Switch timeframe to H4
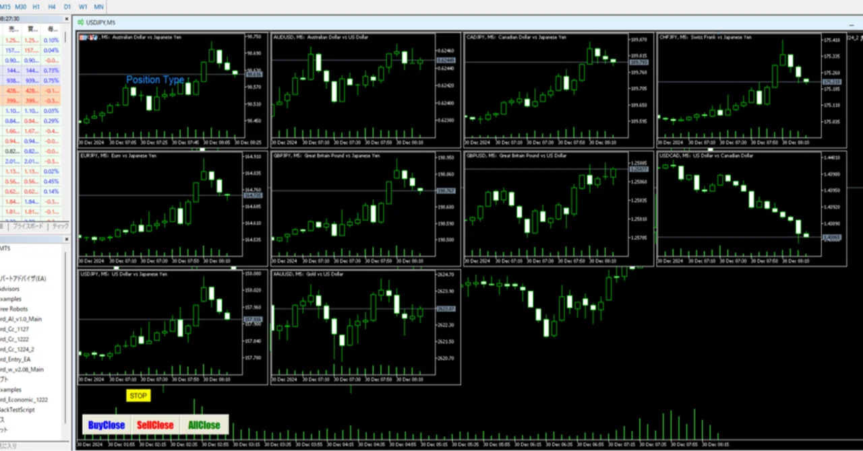The height and width of the screenshot is (451, 863). click(52, 6)
